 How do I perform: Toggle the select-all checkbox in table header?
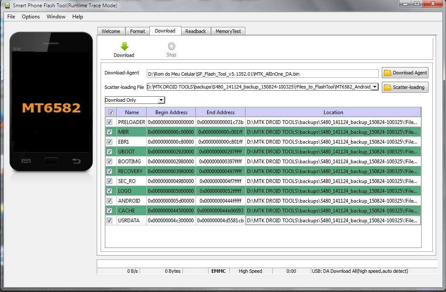[111, 112]
